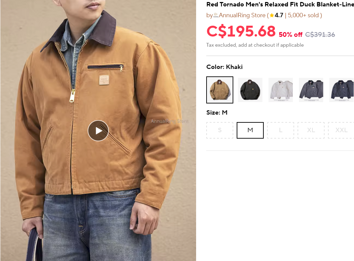The image size is (354, 261).
Task: Open the 4.7 rating reviews
Action: tap(279, 15)
